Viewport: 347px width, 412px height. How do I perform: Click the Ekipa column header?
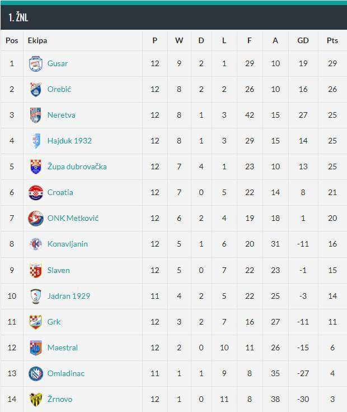(37, 40)
